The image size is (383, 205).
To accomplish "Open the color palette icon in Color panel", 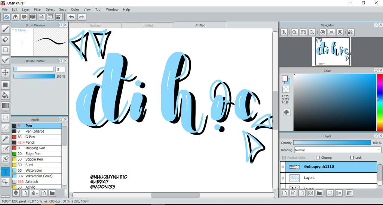I will point(286,112).
